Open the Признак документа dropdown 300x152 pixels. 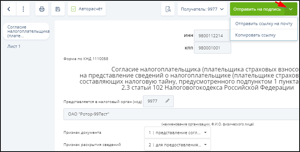coord(177,132)
